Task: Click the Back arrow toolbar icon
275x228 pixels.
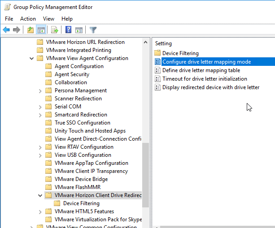Action: [6, 30]
